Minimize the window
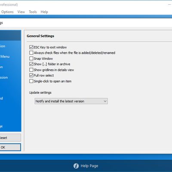Viewport: 172px width, 172px height. coord(169,5)
